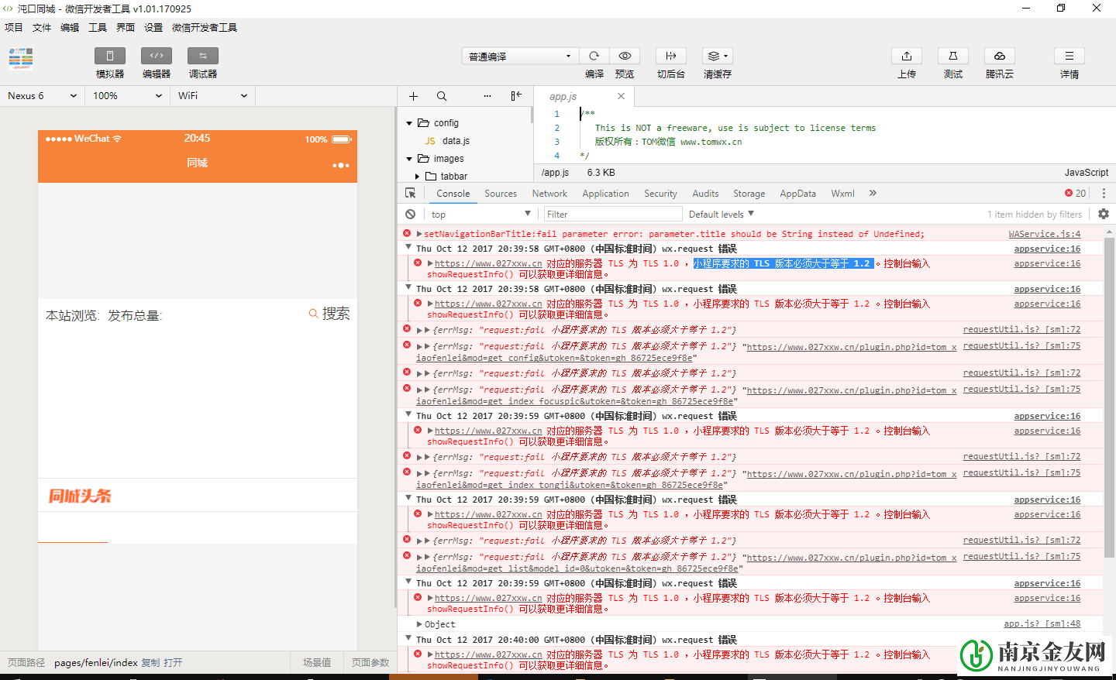
Task: Toggle the debugger panel button
Action: pos(203,56)
